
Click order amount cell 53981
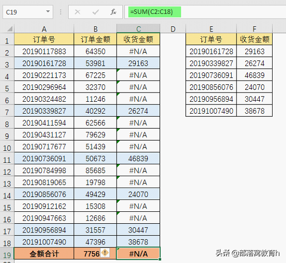[x=96, y=63]
